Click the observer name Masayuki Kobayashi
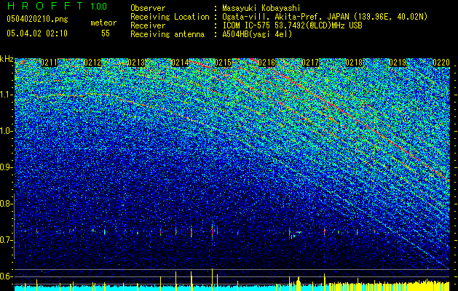 (x=261, y=8)
